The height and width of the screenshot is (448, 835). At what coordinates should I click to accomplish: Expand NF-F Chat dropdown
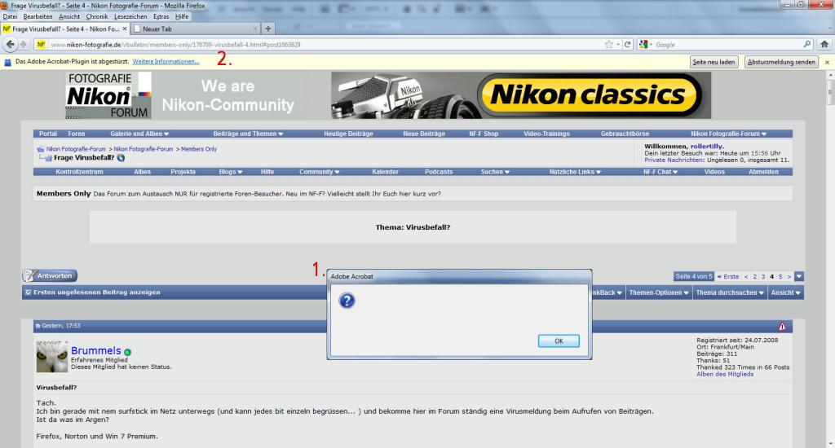[660, 172]
